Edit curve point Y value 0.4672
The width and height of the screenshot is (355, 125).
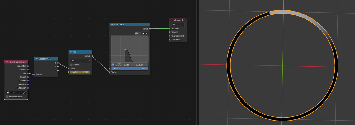coord(139,65)
